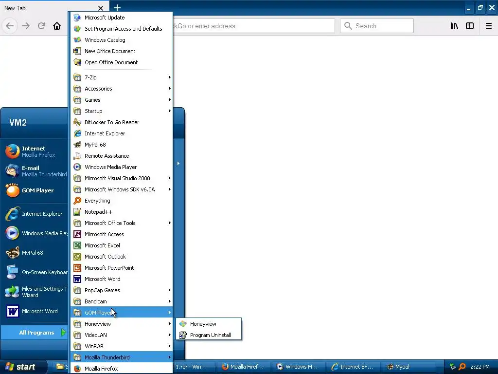Click the All Programs button
Image resolution: width=498 pixels, height=374 pixels.
click(x=35, y=333)
